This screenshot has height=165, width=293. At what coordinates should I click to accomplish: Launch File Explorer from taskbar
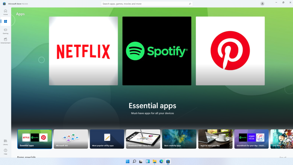(155, 162)
